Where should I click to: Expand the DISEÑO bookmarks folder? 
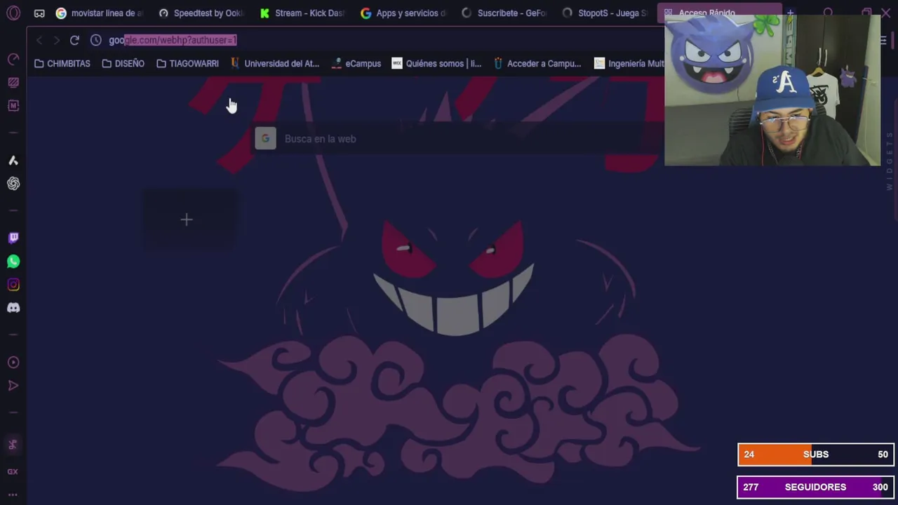click(x=123, y=64)
